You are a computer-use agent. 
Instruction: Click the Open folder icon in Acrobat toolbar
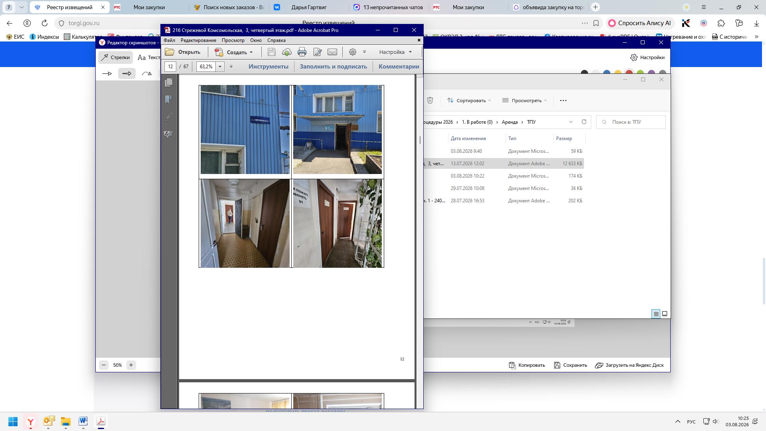tap(170, 52)
